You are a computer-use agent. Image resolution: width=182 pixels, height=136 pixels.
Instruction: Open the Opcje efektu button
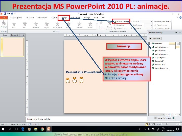tap(101, 25)
